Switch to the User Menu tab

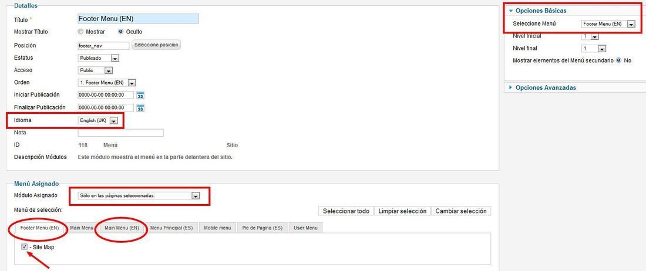(306, 228)
